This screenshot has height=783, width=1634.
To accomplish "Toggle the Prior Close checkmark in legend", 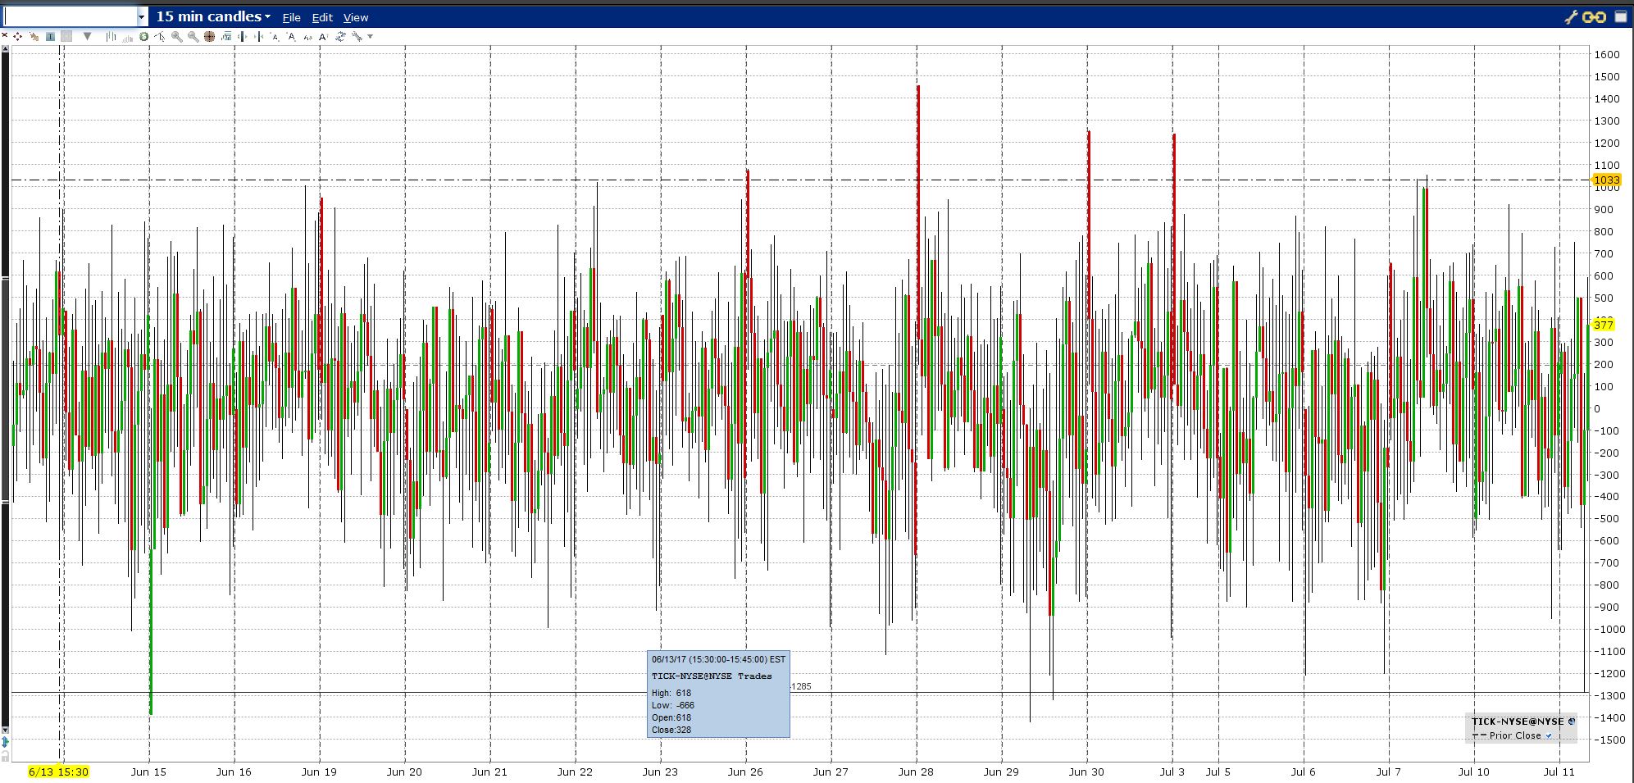I will 1549,735.
